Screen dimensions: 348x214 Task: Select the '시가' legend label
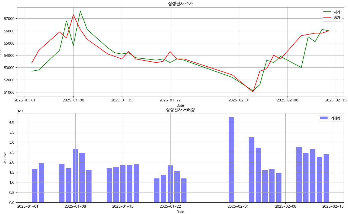coord(337,12)
